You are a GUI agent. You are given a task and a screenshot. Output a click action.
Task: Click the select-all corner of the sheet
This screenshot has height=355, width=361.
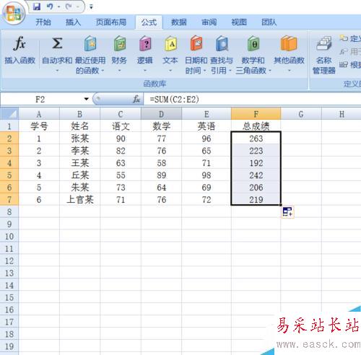pos(9,114)
